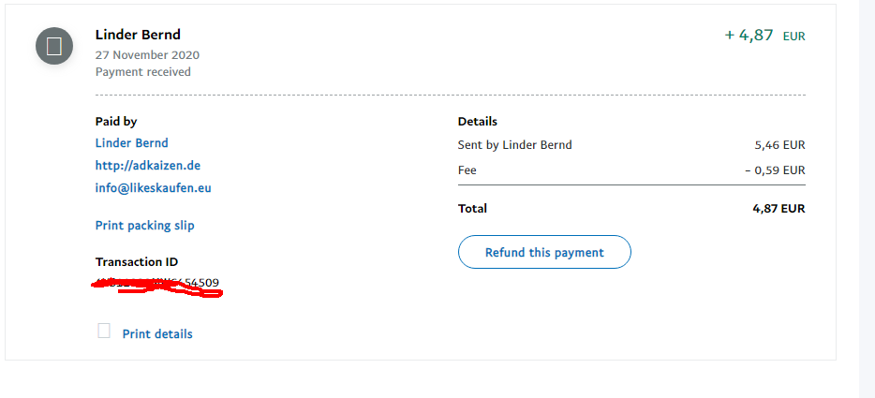This screenshot has width=875, height=398.
Task: Click the 27 November 2020 date
Action: click(x=147, y=55)
